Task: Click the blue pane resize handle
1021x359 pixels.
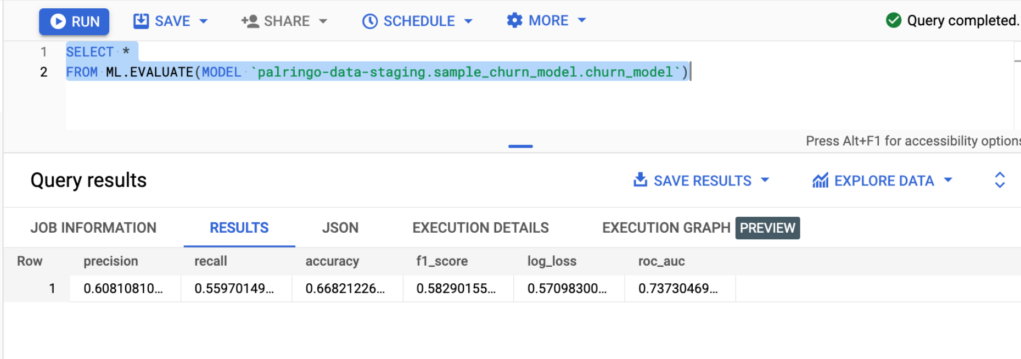Action: coord(520,147)
